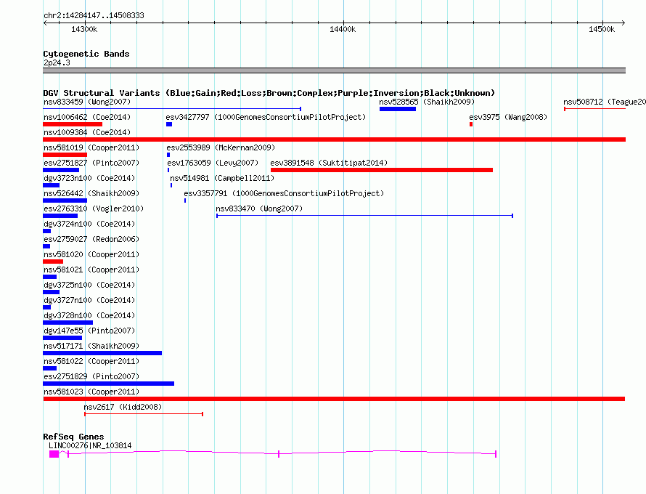Select the dgv3728n100 (Coe2014) label
Screen dimensions: 646x494
pyautogui.click(x=89, y=315)
